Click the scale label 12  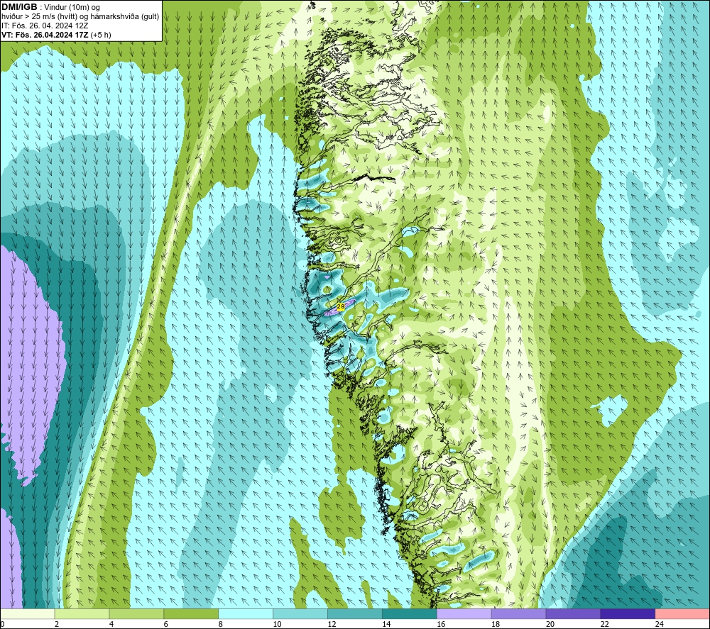point(332,624)
